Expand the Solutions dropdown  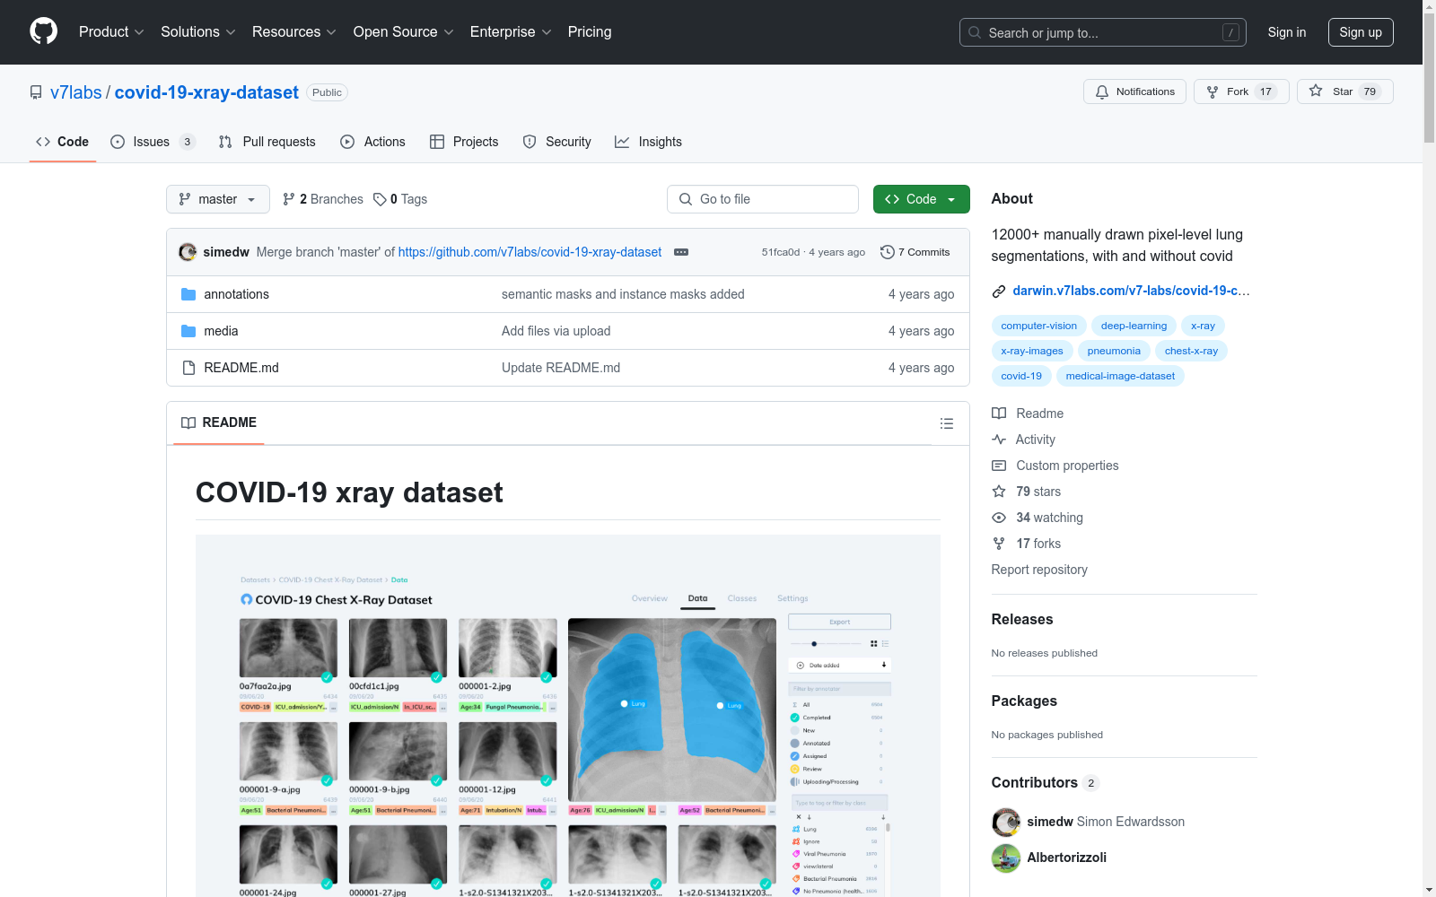(197, 31)
